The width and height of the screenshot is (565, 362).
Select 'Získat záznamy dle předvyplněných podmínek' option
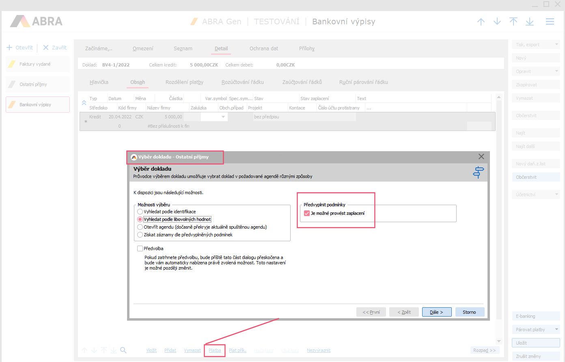click(140, 235)
